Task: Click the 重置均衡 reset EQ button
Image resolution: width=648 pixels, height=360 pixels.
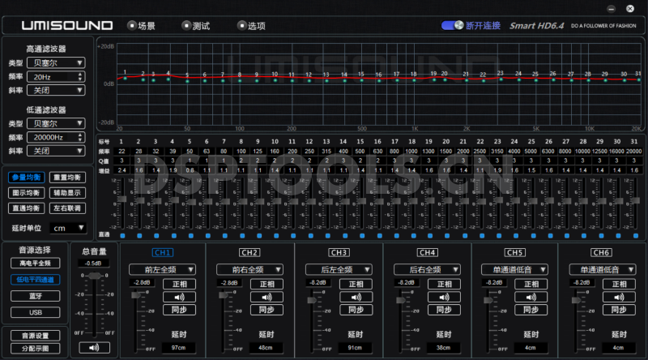Action: pyautogui.click(x=67, y=178)
